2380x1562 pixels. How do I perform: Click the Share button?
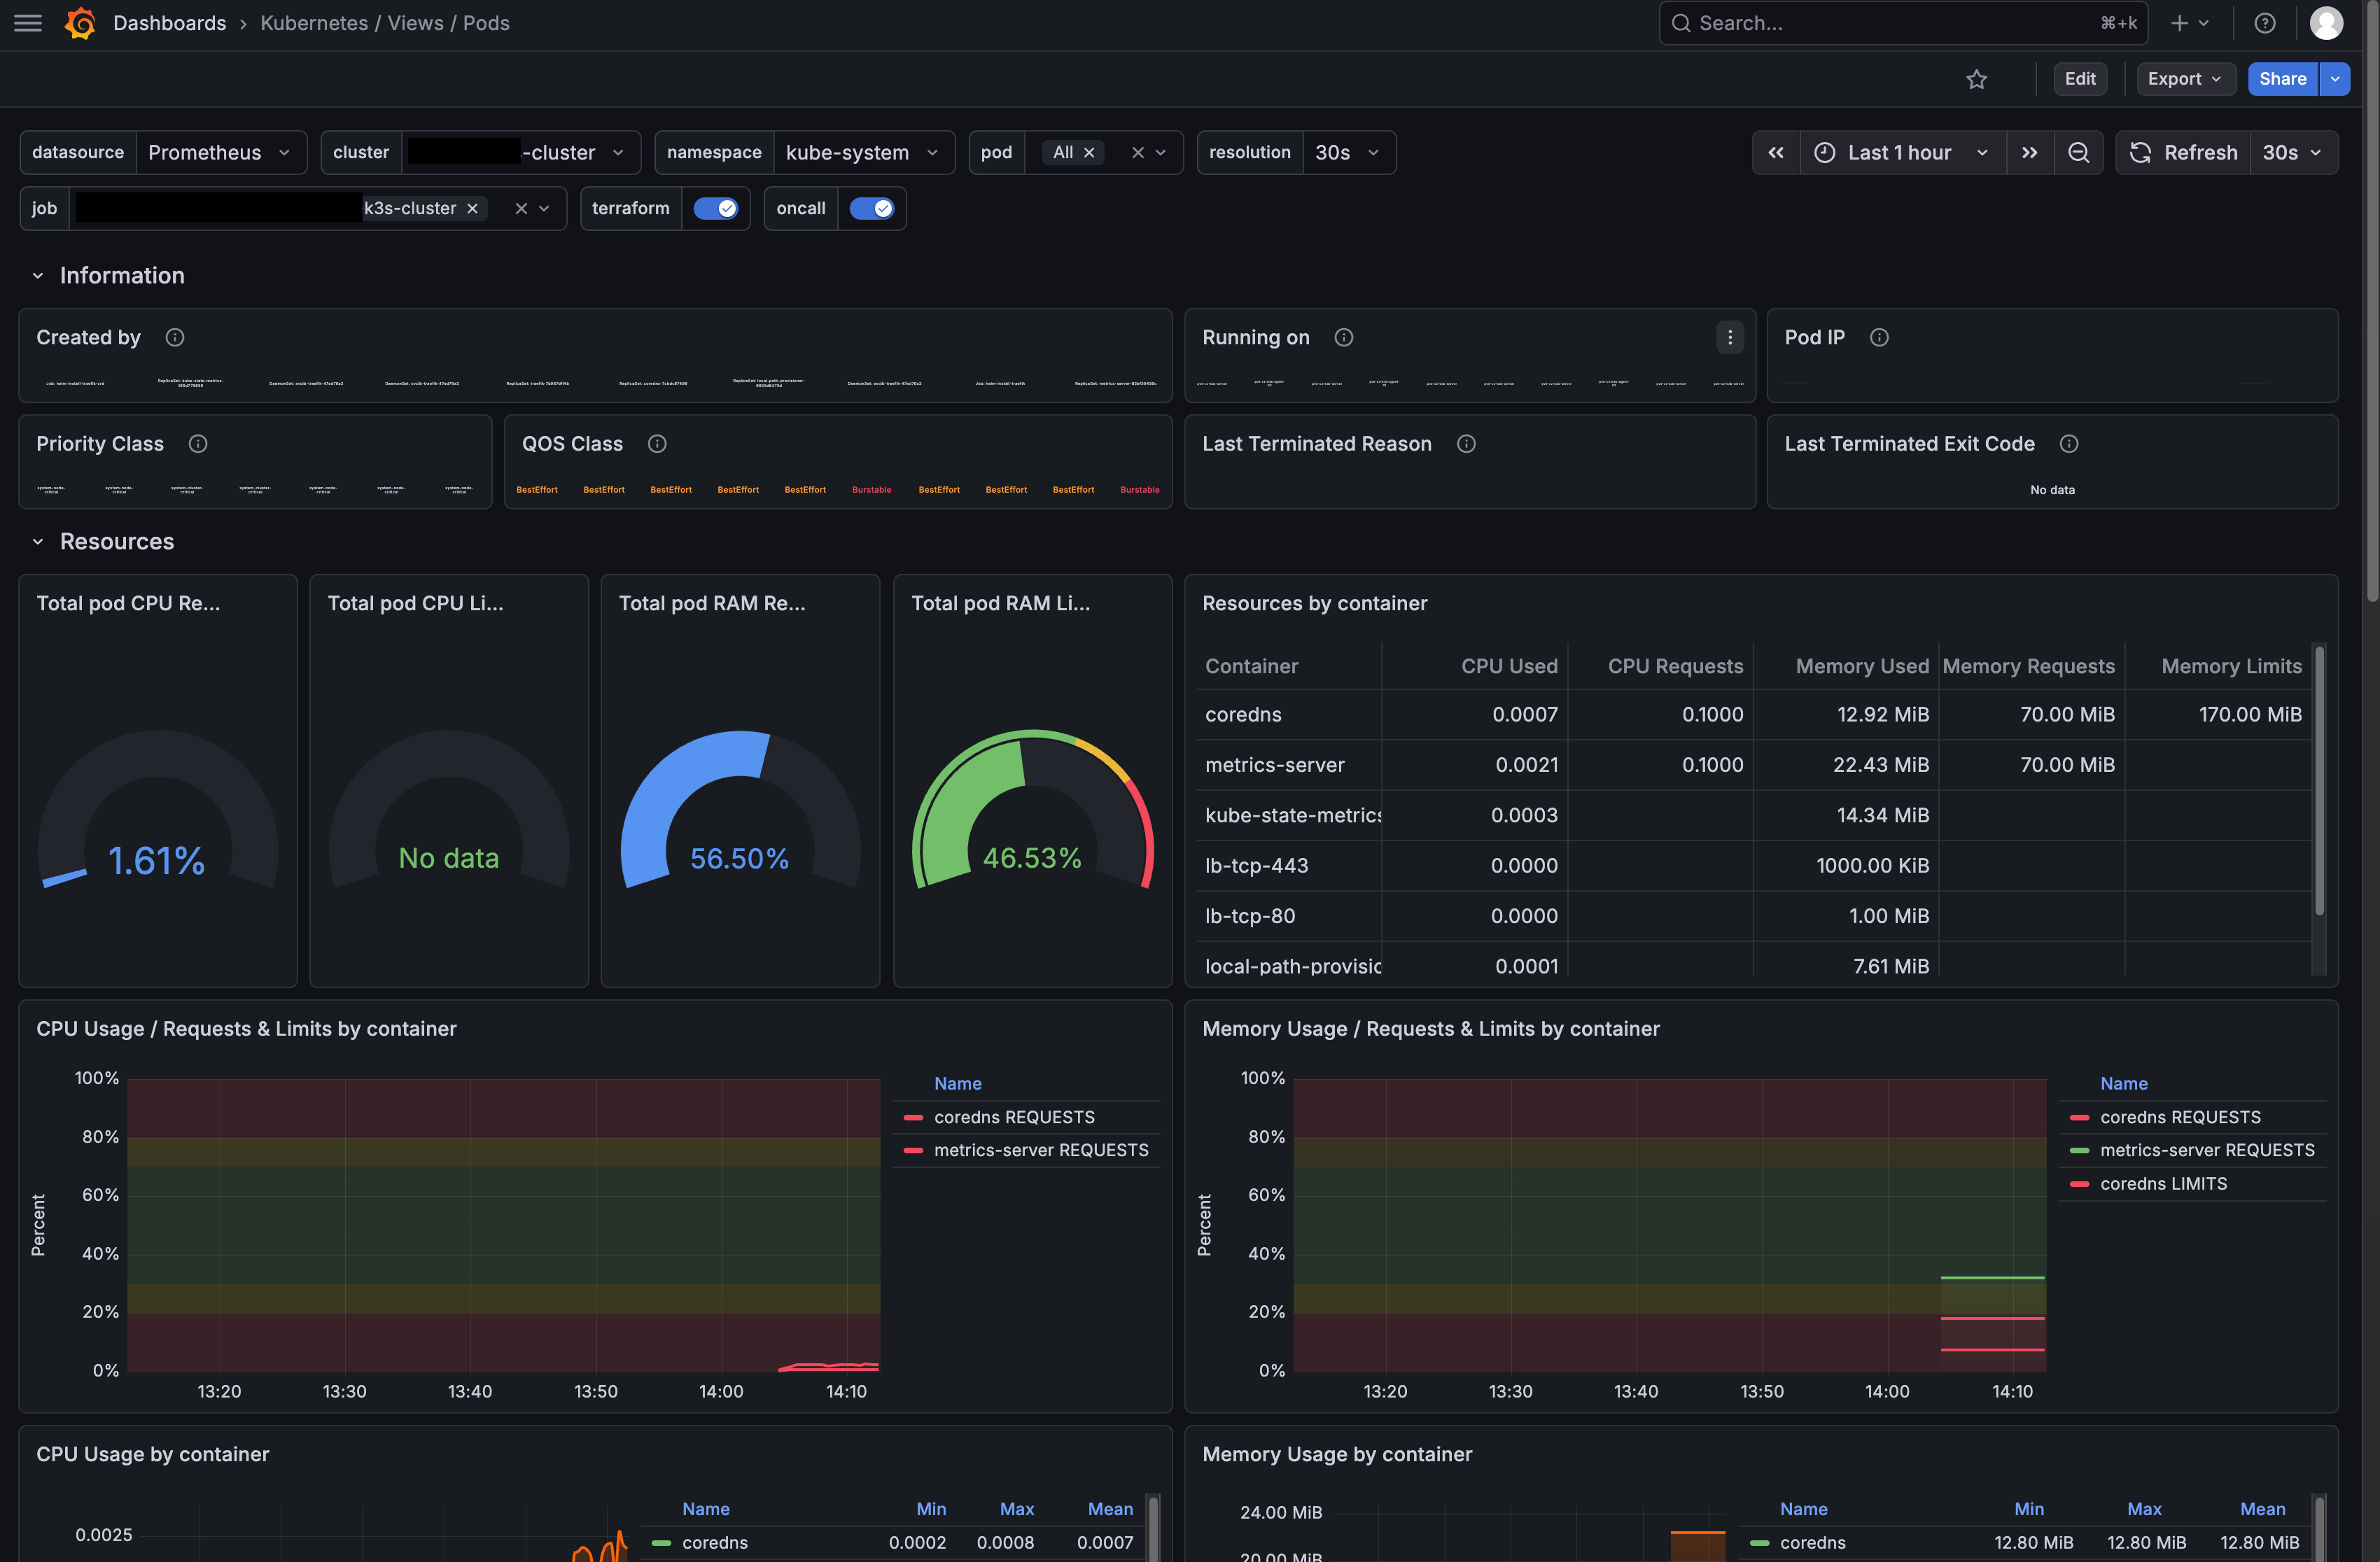[2282, 79]
